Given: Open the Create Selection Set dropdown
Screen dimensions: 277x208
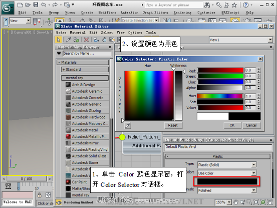Looking at the screenshot, I should tap(156, 21).
